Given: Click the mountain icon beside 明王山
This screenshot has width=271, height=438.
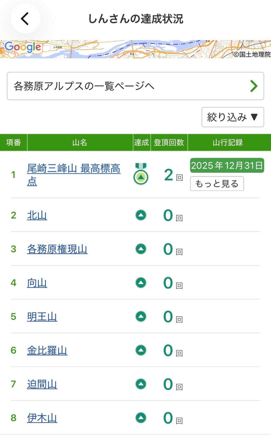Looking at the screenshot, I should click(141, 317).
